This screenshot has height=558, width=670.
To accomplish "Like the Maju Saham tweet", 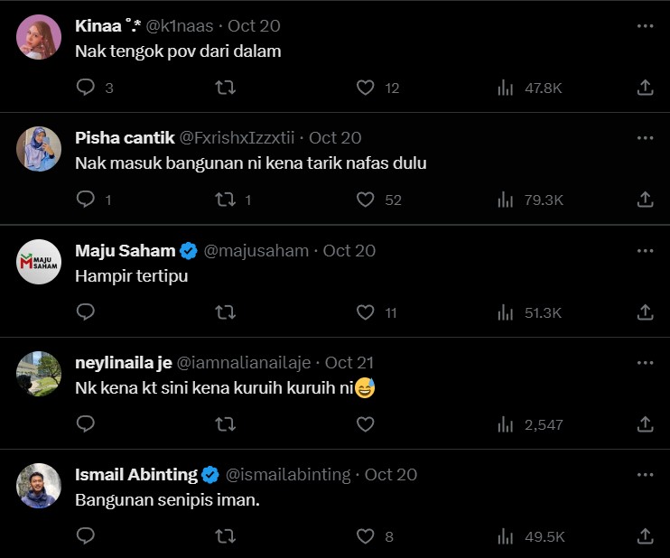I will [365, 312].
